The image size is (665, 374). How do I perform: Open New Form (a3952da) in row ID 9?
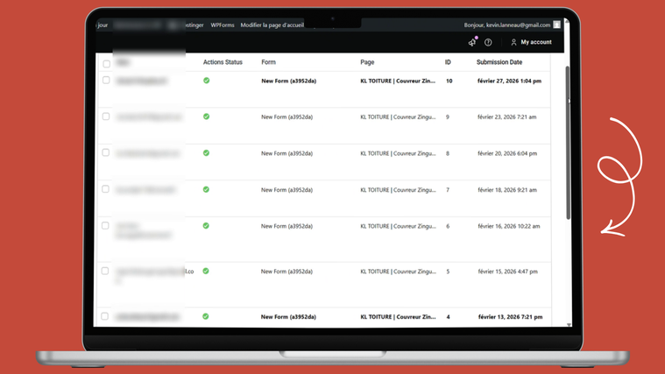point(287,117)
